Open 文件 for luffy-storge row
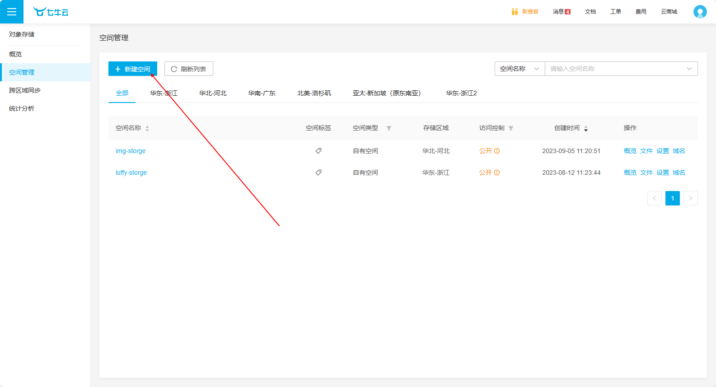Screen dimensions: 716x387 [x=646, y=173]
